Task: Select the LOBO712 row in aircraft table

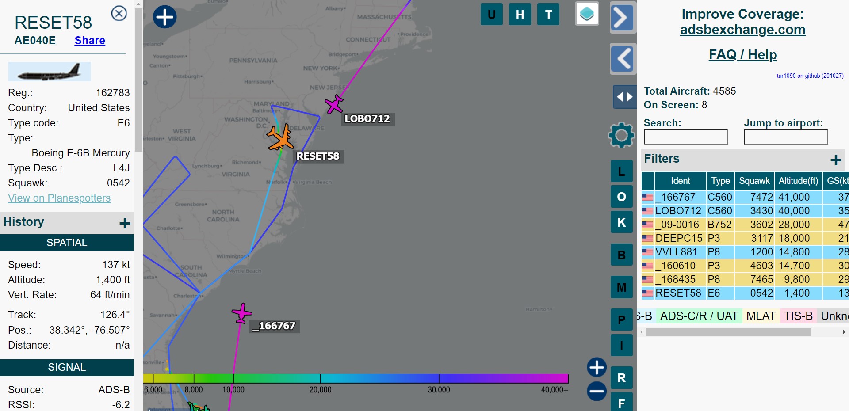Action: [x=745, y=211]
